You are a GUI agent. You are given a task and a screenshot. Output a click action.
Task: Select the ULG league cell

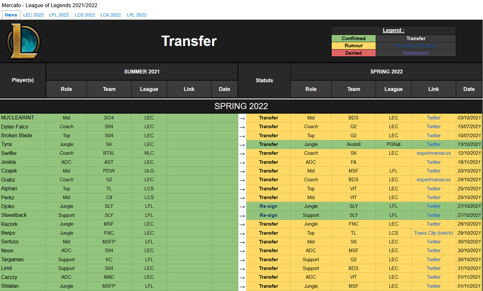[x=149, y=171]
